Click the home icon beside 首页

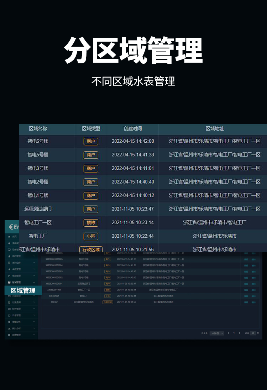point(9,237)
